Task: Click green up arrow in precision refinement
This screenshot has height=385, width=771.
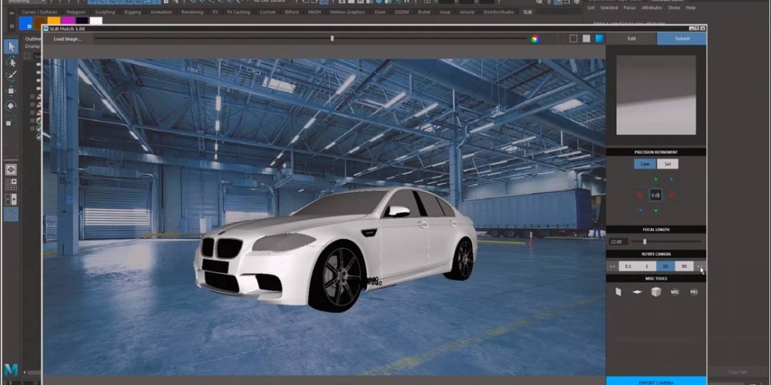Action: 655,179
